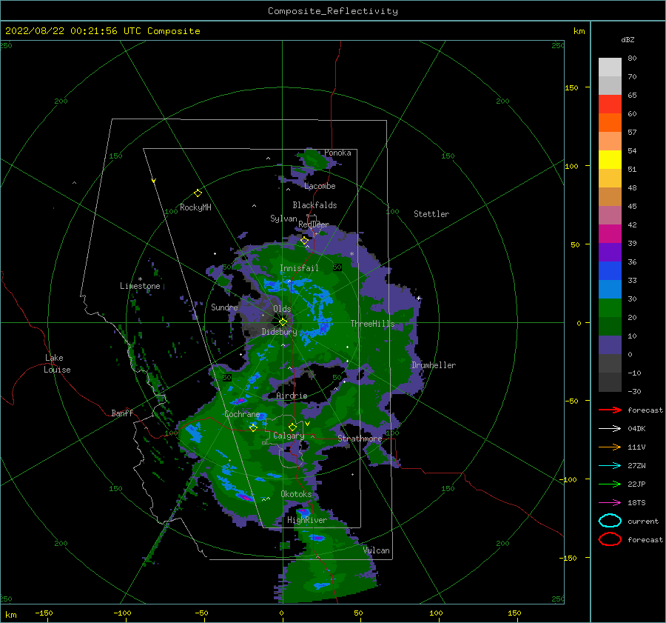
Task: Click the cyan current ellipse legend icon
Action: coord(610,521)
